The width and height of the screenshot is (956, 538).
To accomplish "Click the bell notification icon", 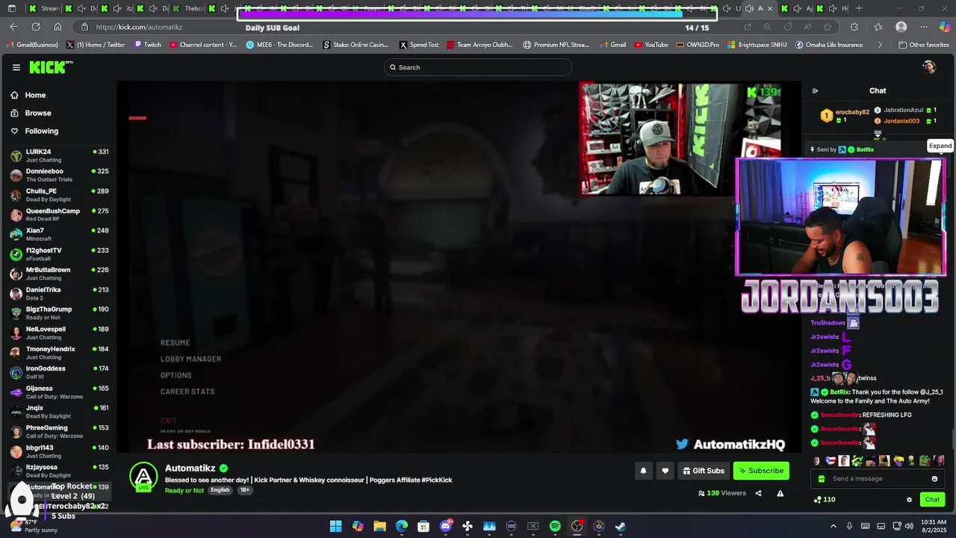I will (643, 471).
